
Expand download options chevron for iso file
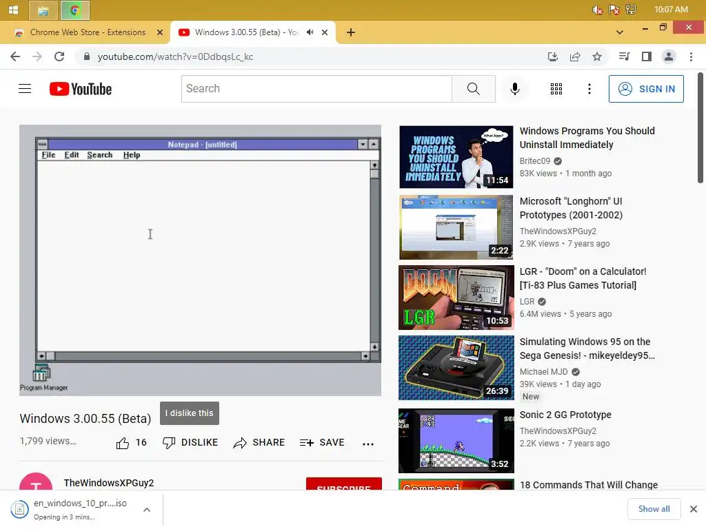(x=146, y=510)
